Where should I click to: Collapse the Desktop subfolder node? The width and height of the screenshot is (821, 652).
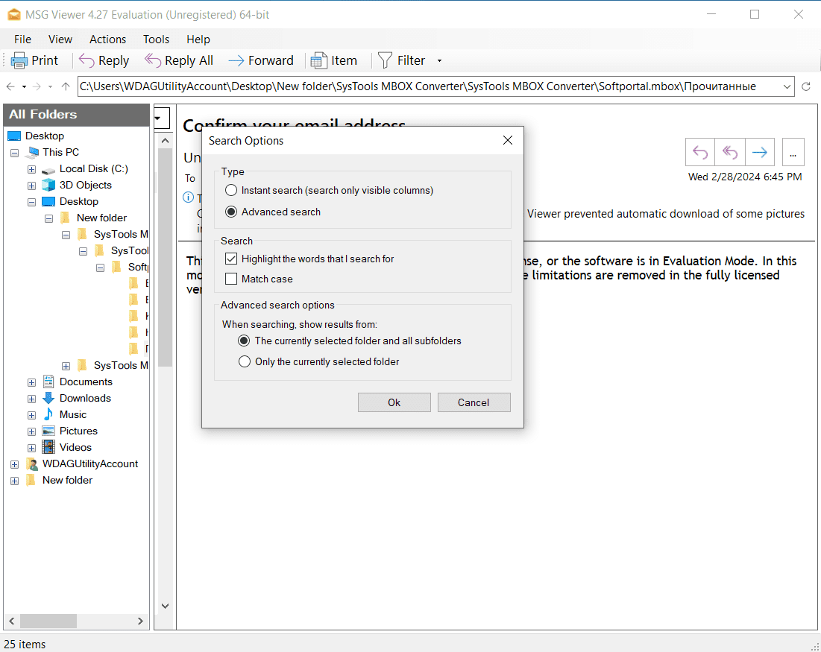(x=31, y=202)
